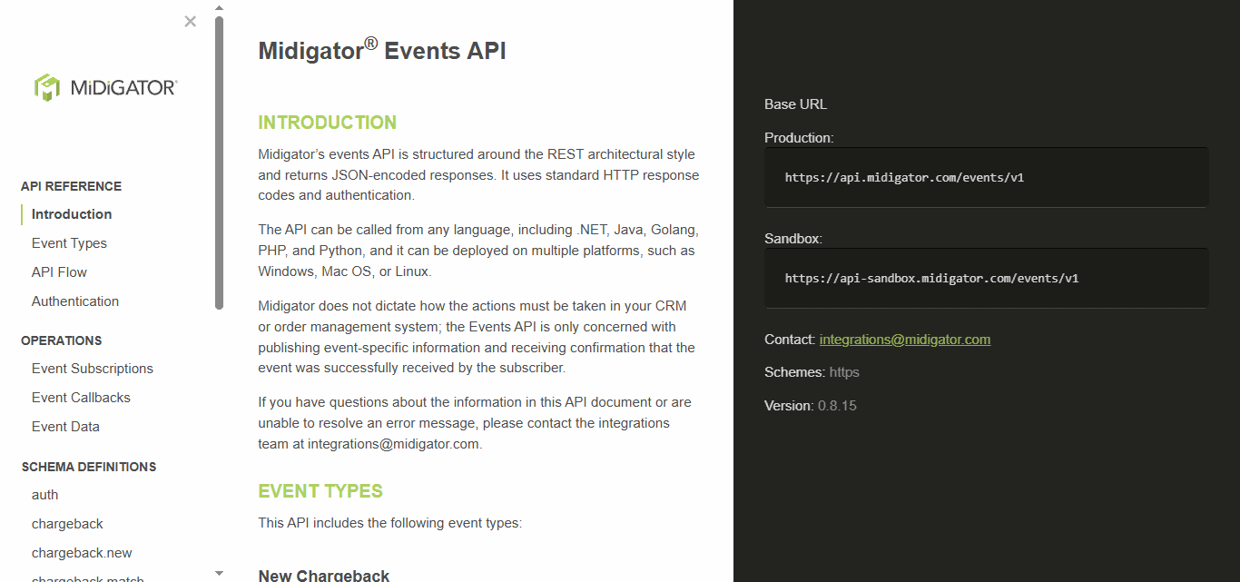Click the sidebar scrollbar thumb
Image resolution: width=1240 pixels, height=582 pixels.
coord(219,163)
